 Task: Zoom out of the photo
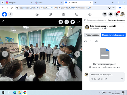click(x=67, y=22)
